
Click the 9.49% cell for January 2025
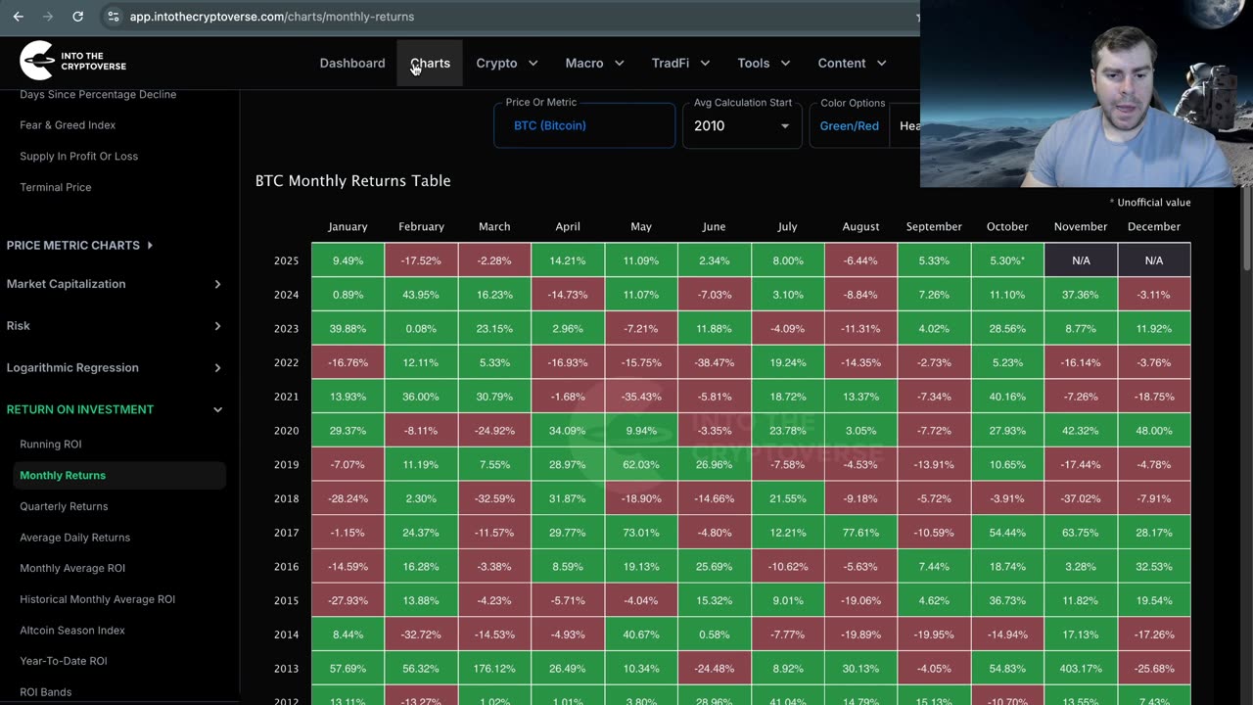coord(348,260)
